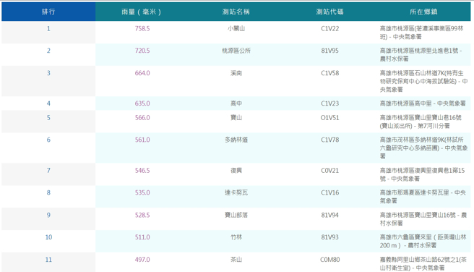Select rainfall value 758.5
This screenshot has width=474, height=272.
click(142, 28)
